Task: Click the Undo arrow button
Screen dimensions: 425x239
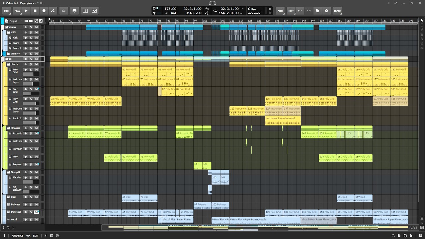Action: (x=300, y=11)
